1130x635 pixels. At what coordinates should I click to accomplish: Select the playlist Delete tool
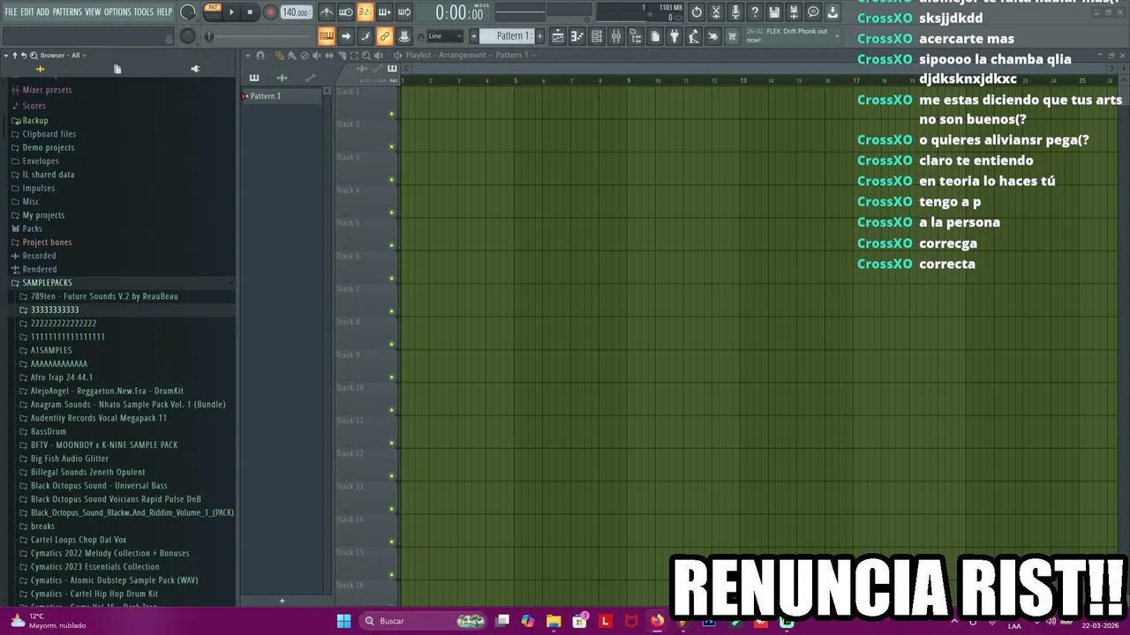pyautogui.click(x=305, y=56)
